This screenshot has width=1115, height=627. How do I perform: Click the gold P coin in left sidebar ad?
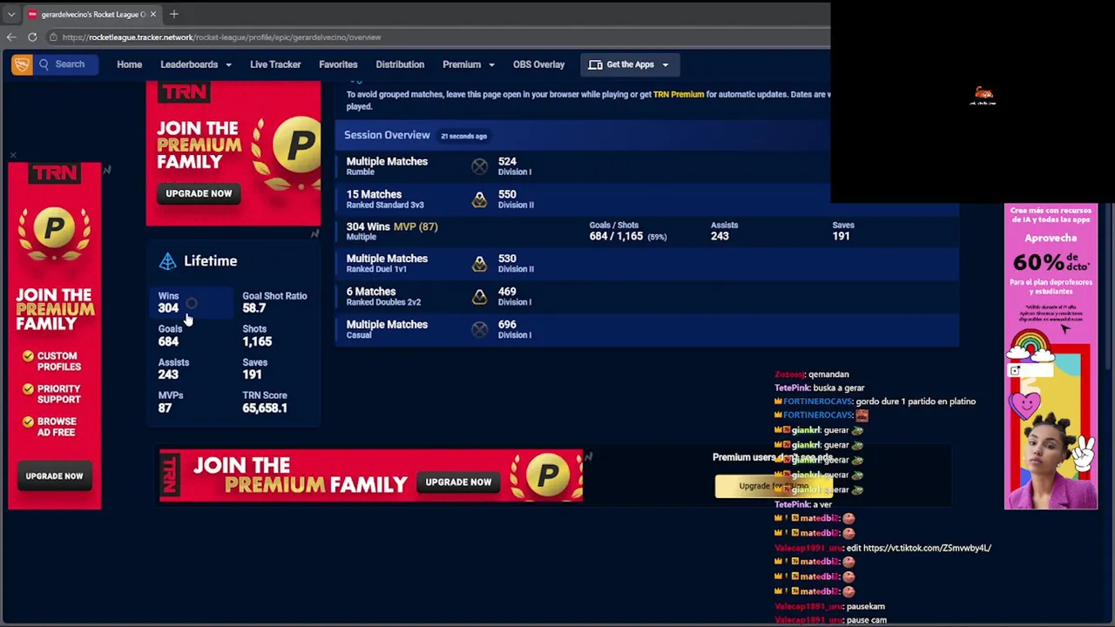[x=54, y=228]
